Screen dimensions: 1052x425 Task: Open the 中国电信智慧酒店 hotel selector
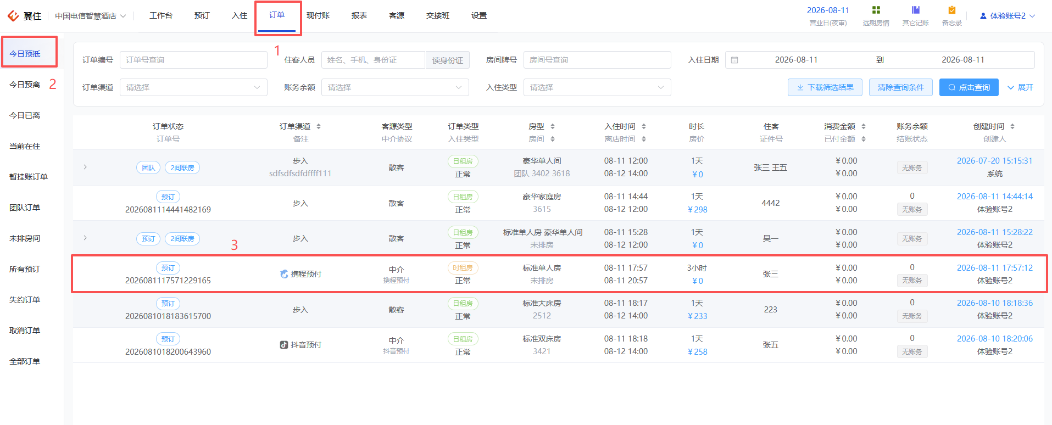coord(91,16)
